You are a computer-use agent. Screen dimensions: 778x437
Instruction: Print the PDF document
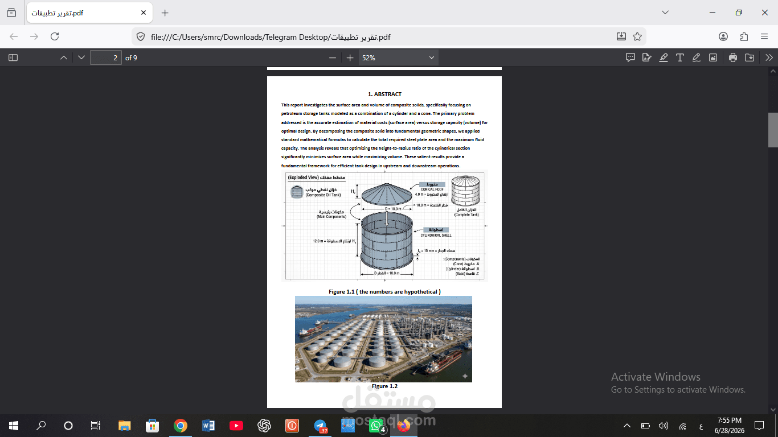(x=733, y=57)
